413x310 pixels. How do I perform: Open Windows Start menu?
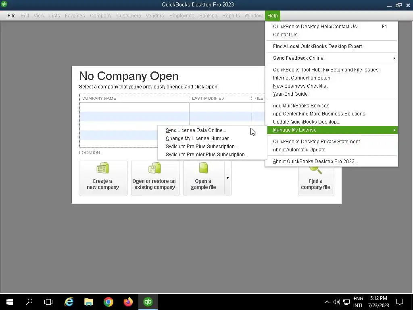point(10,302)
